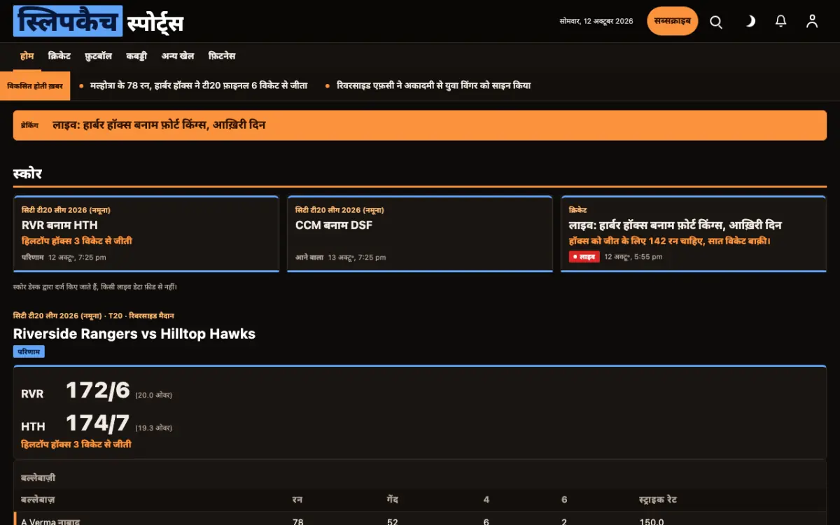The height and width of the screenshot is (525, 840).
Task: Click the सब्सक्राइब button
Action: click(x=672, y=21)
